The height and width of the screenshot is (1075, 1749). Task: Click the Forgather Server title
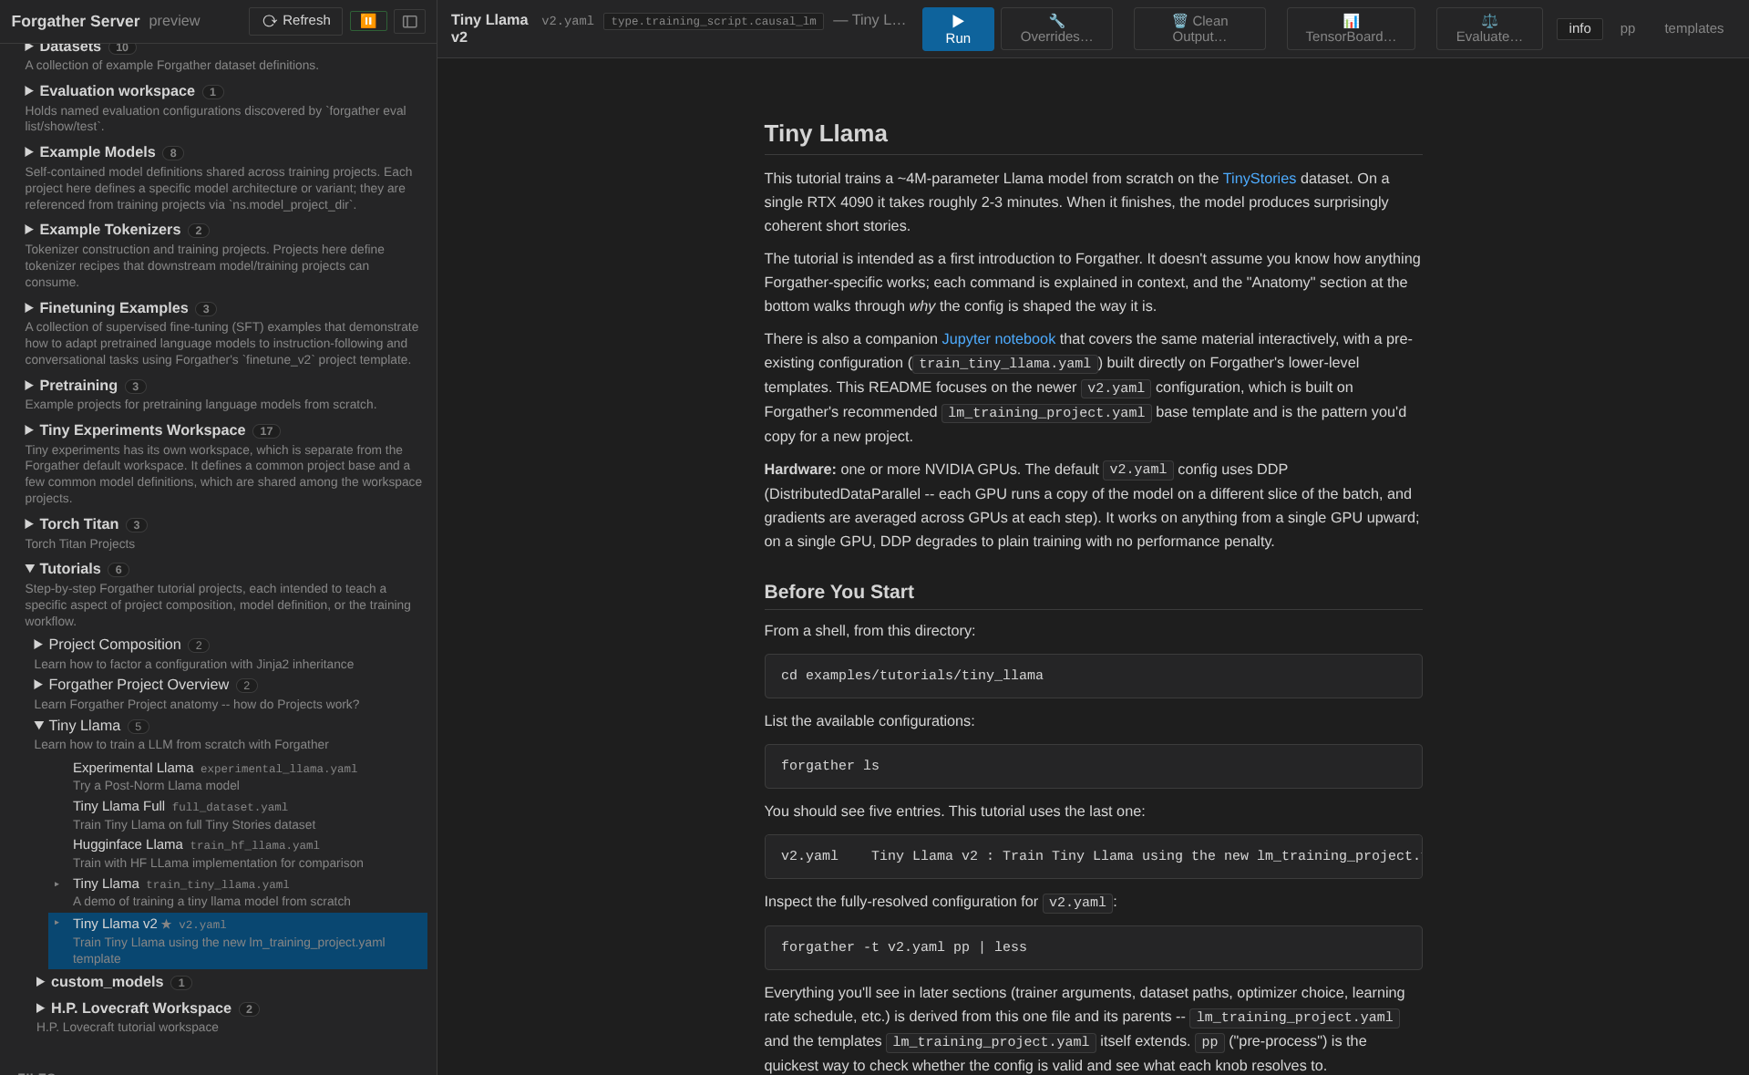click(76, 21)
